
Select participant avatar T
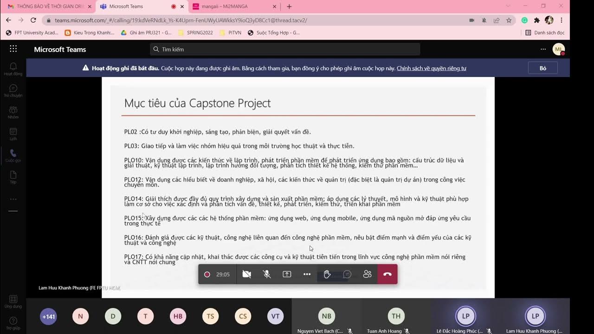point(145,316)
